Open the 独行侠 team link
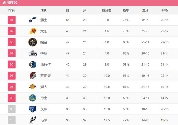 pyautogui.click(x=46, y=65)
